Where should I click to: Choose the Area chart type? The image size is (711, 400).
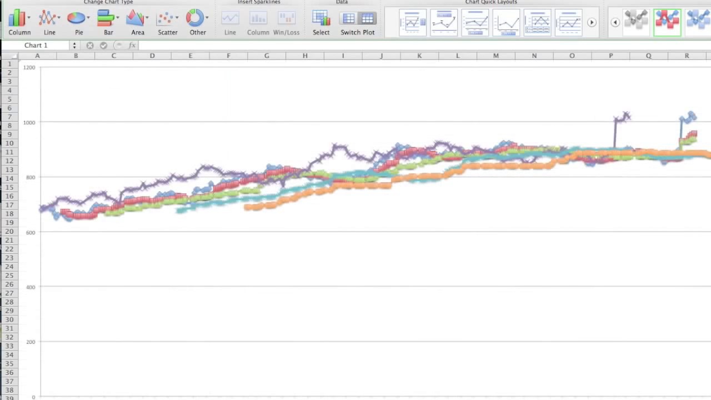(x=135, y=18)
